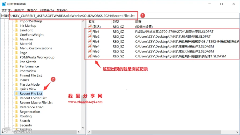Select the Recent File List key
Image resolution: width=240 pixels, height=135 pixels.
click(x=31, y=94)
